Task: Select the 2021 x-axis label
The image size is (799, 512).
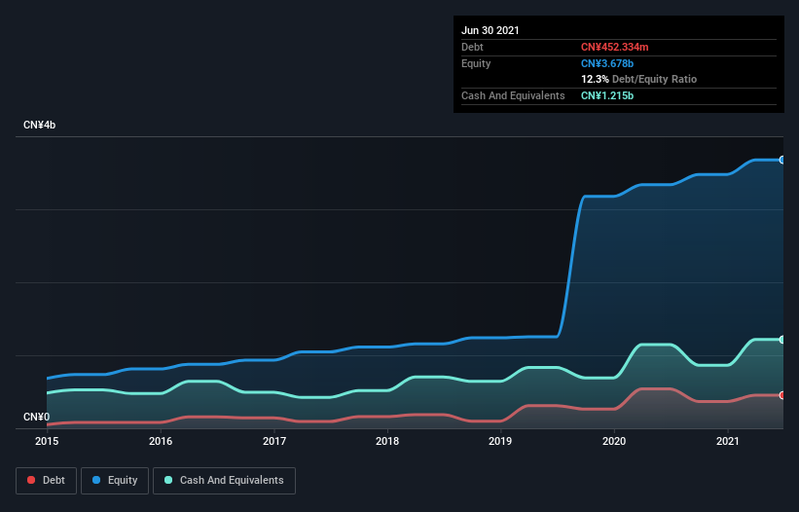Action: point(728,441)
